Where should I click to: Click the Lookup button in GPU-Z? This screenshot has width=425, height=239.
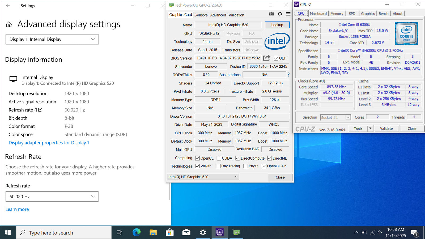[x=277, y=25]
